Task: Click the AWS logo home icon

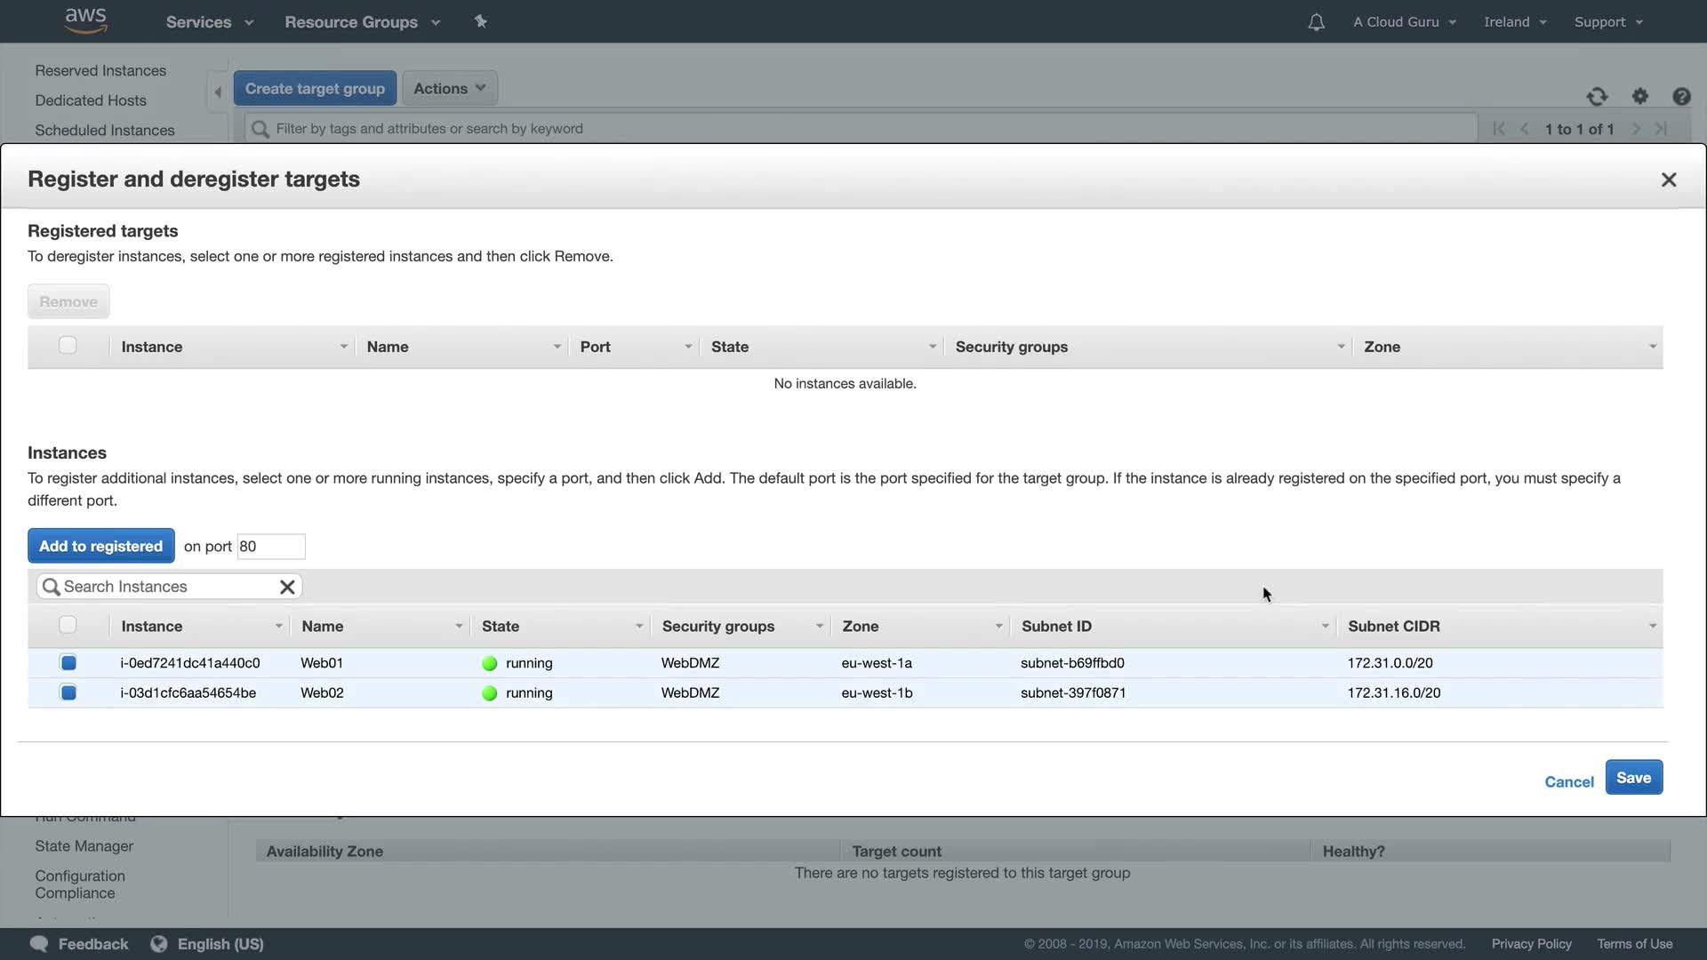Action: pos(85,20)
